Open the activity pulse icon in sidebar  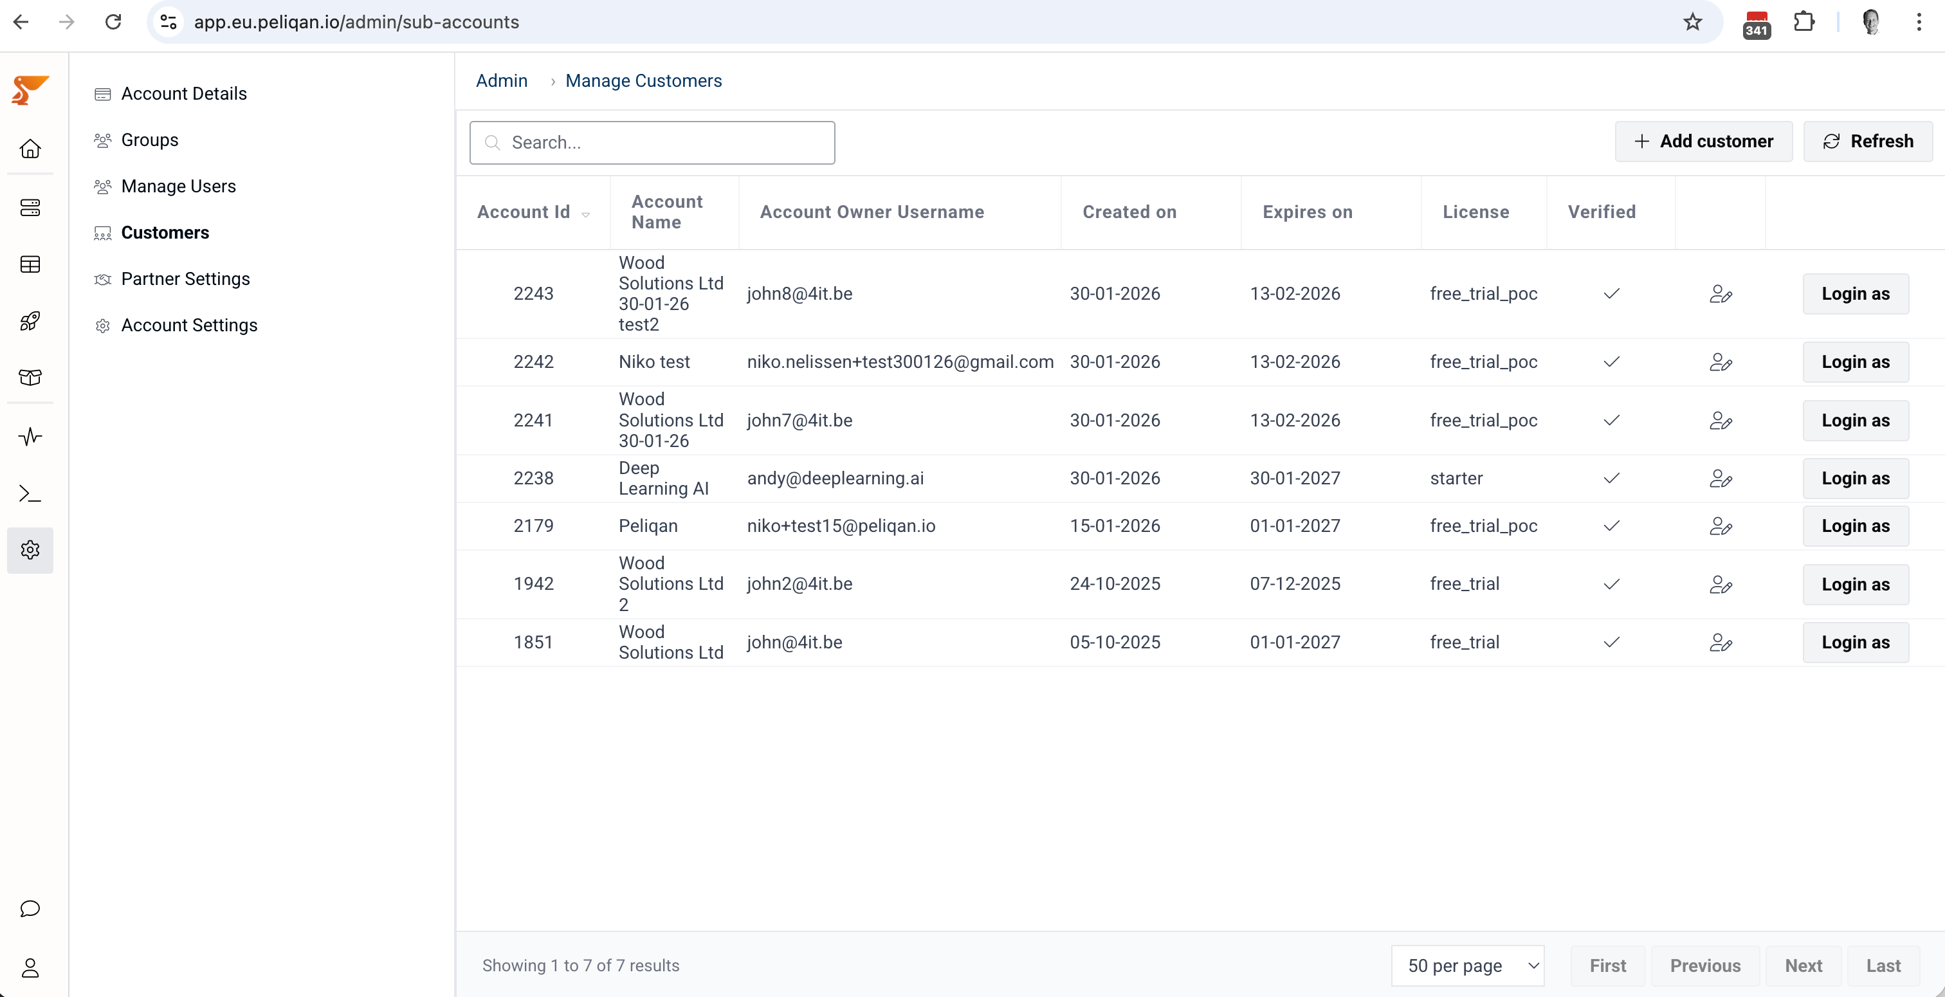(x=30, y=437)
